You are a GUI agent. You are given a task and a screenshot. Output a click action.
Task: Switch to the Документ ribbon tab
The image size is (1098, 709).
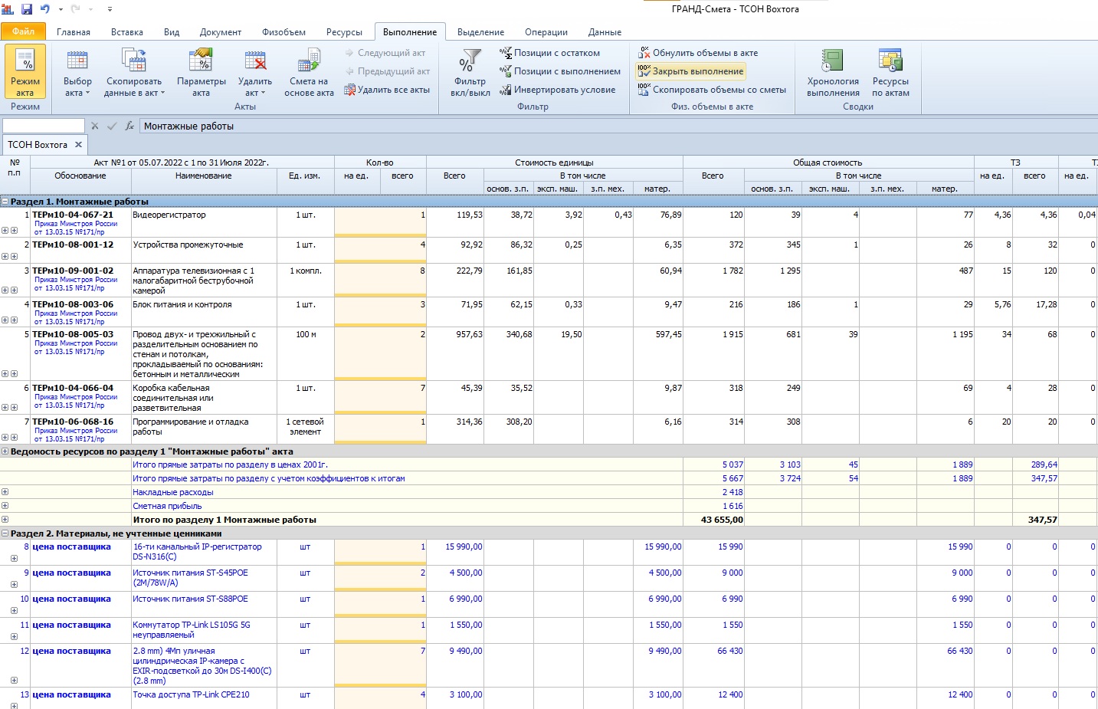(x=220, y=32)
